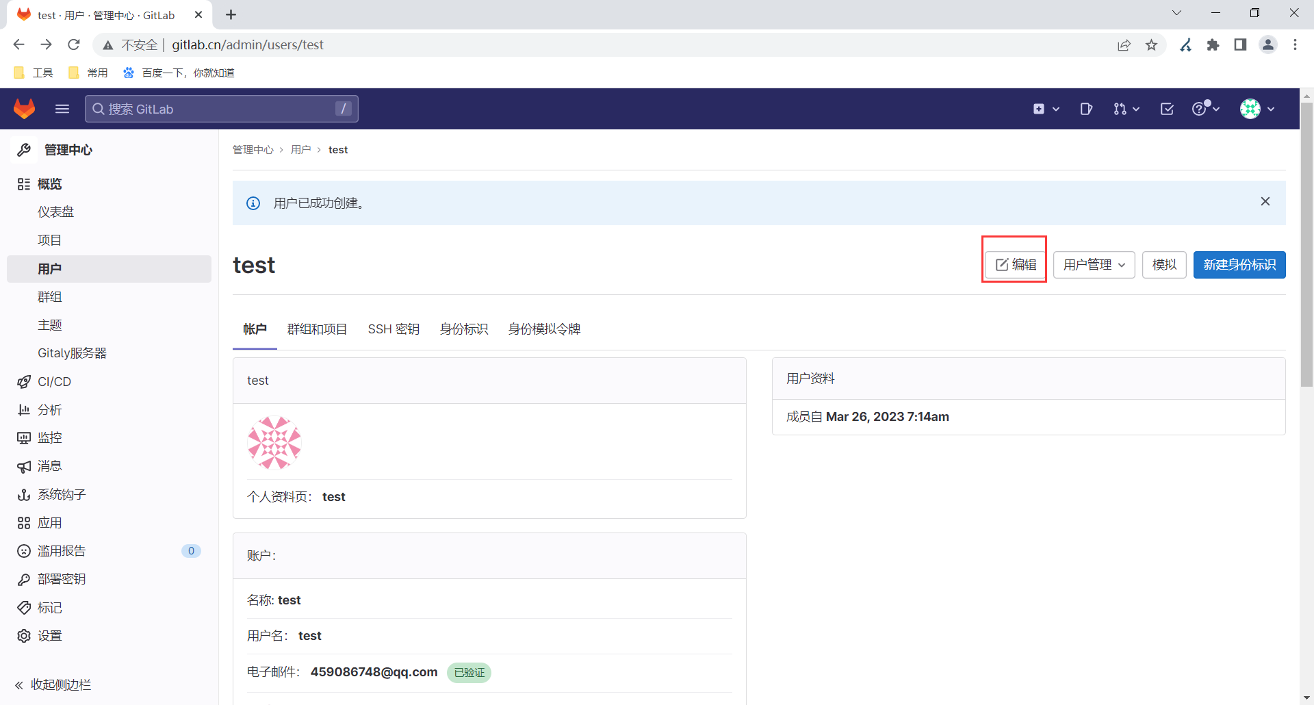Open 管理中心 breadcrumb link
Image resolution: width=1314 pixels, height=705 pixels.
click(x=253, y=150)
